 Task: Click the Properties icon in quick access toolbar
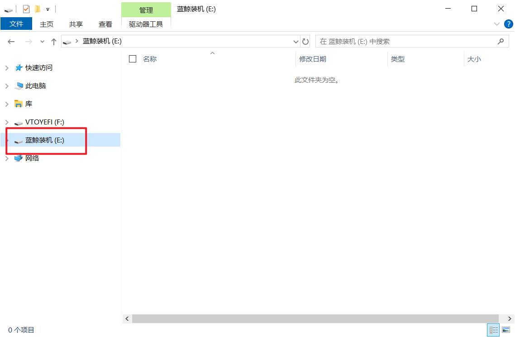pyautogui.click(x=26, y=9)
